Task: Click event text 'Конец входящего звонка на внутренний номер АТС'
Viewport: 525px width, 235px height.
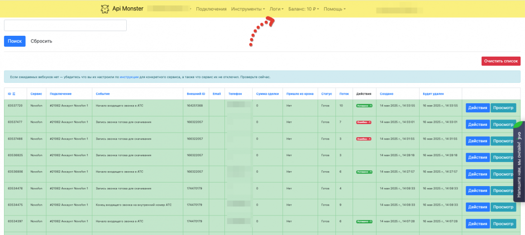Action: [134, 205]
